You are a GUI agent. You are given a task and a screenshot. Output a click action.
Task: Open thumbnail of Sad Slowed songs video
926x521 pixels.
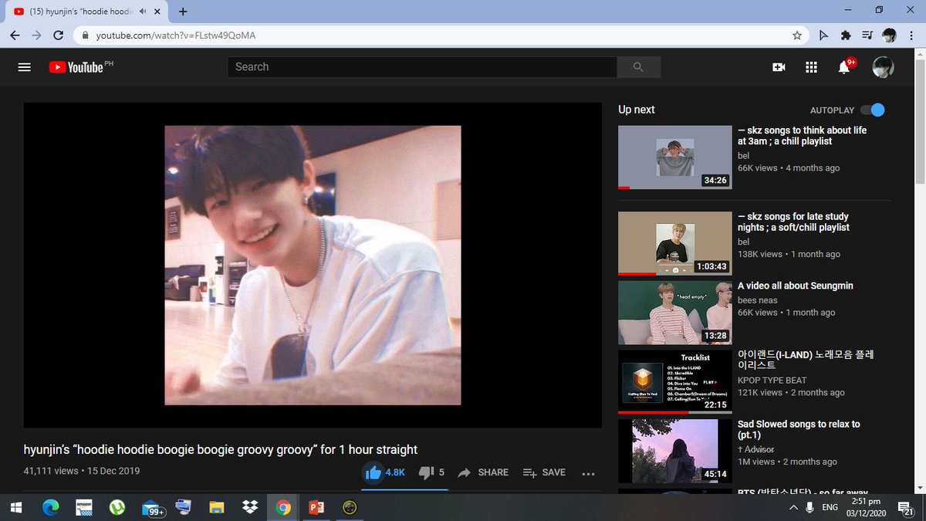pos(674,451)
